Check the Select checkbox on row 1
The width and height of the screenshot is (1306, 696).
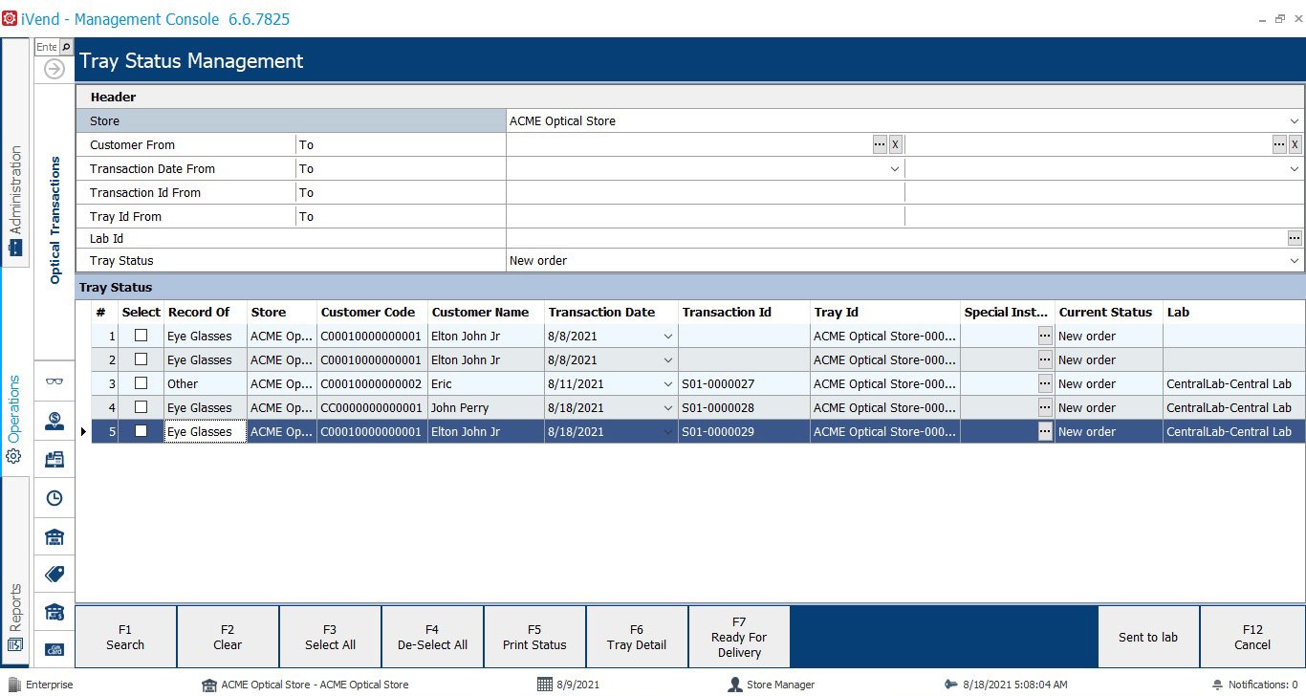coord(141,336)
